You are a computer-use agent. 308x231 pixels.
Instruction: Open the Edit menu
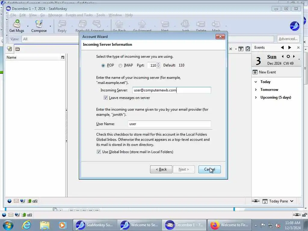[x=22, y=15]
